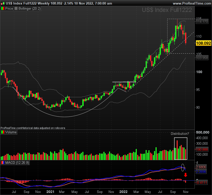Click the www.ProRealTime.com link
Viewport: 212px width, 195px height.
coord(192,3)
